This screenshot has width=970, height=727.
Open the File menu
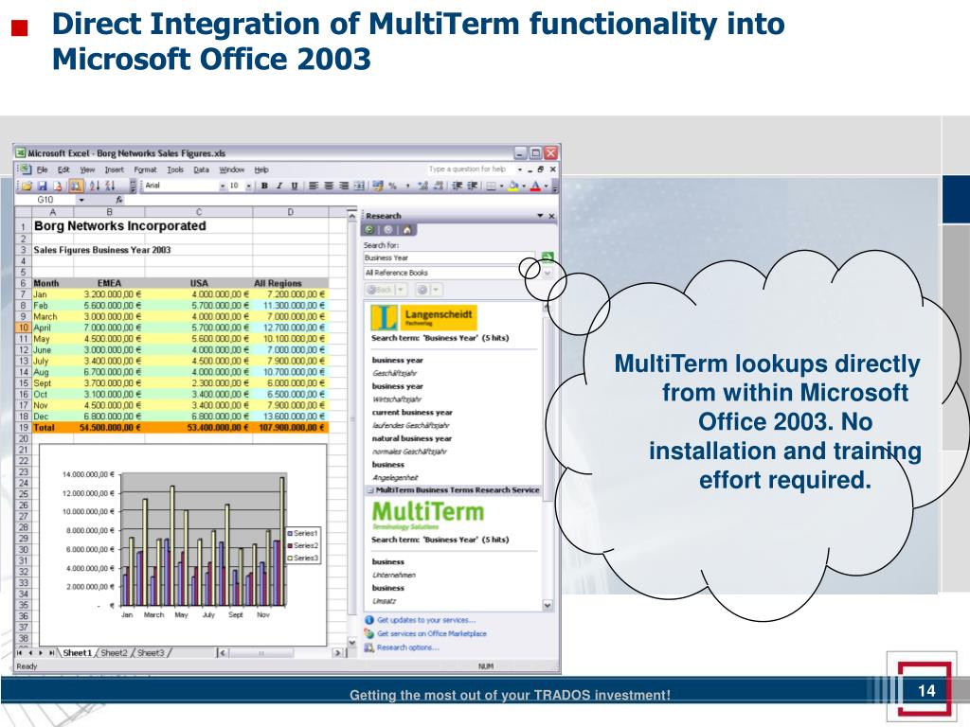click(42, 169)
